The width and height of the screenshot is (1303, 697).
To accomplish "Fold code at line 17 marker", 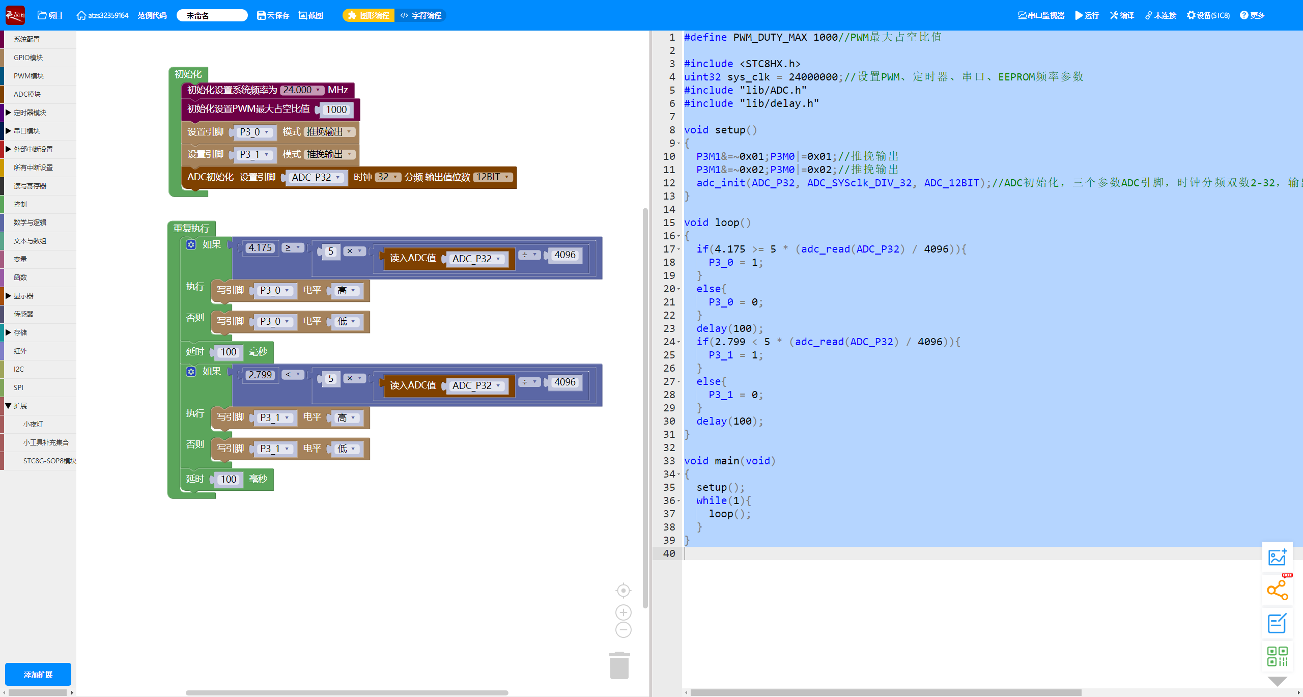I will (678, 249).
